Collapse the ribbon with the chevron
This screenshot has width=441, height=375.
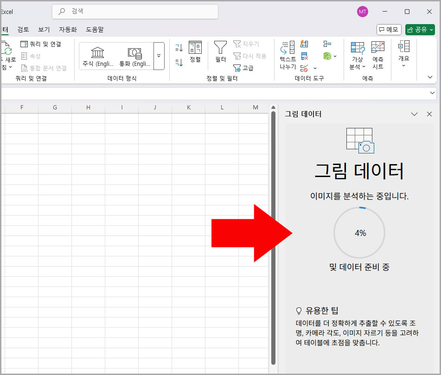(x=430, y=77)
